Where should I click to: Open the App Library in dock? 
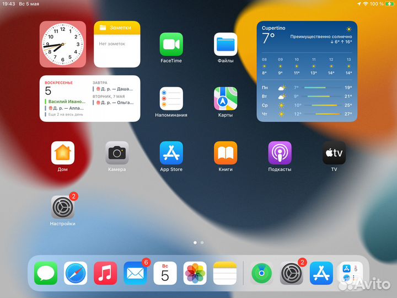point(351,273)
